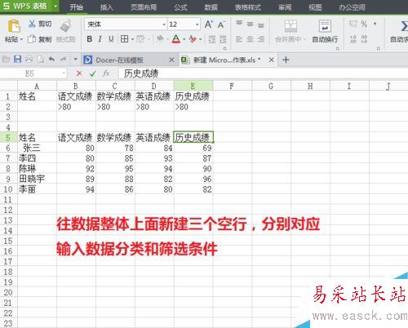Click the decrease indent icon
Image resolution: width=408 pixels, height=328 pixels.
point(212,39)
